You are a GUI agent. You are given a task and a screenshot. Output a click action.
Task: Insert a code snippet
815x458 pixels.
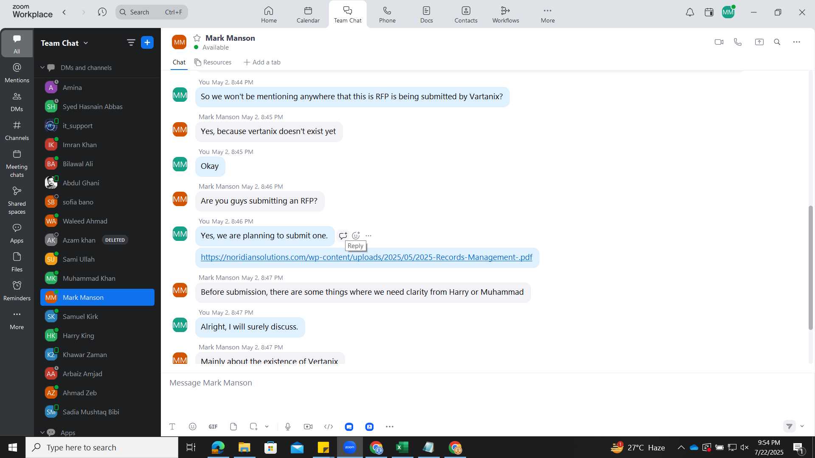(x=329, y=427)
